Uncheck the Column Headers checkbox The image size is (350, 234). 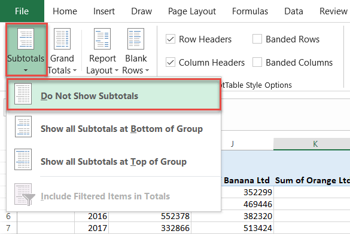171,62
